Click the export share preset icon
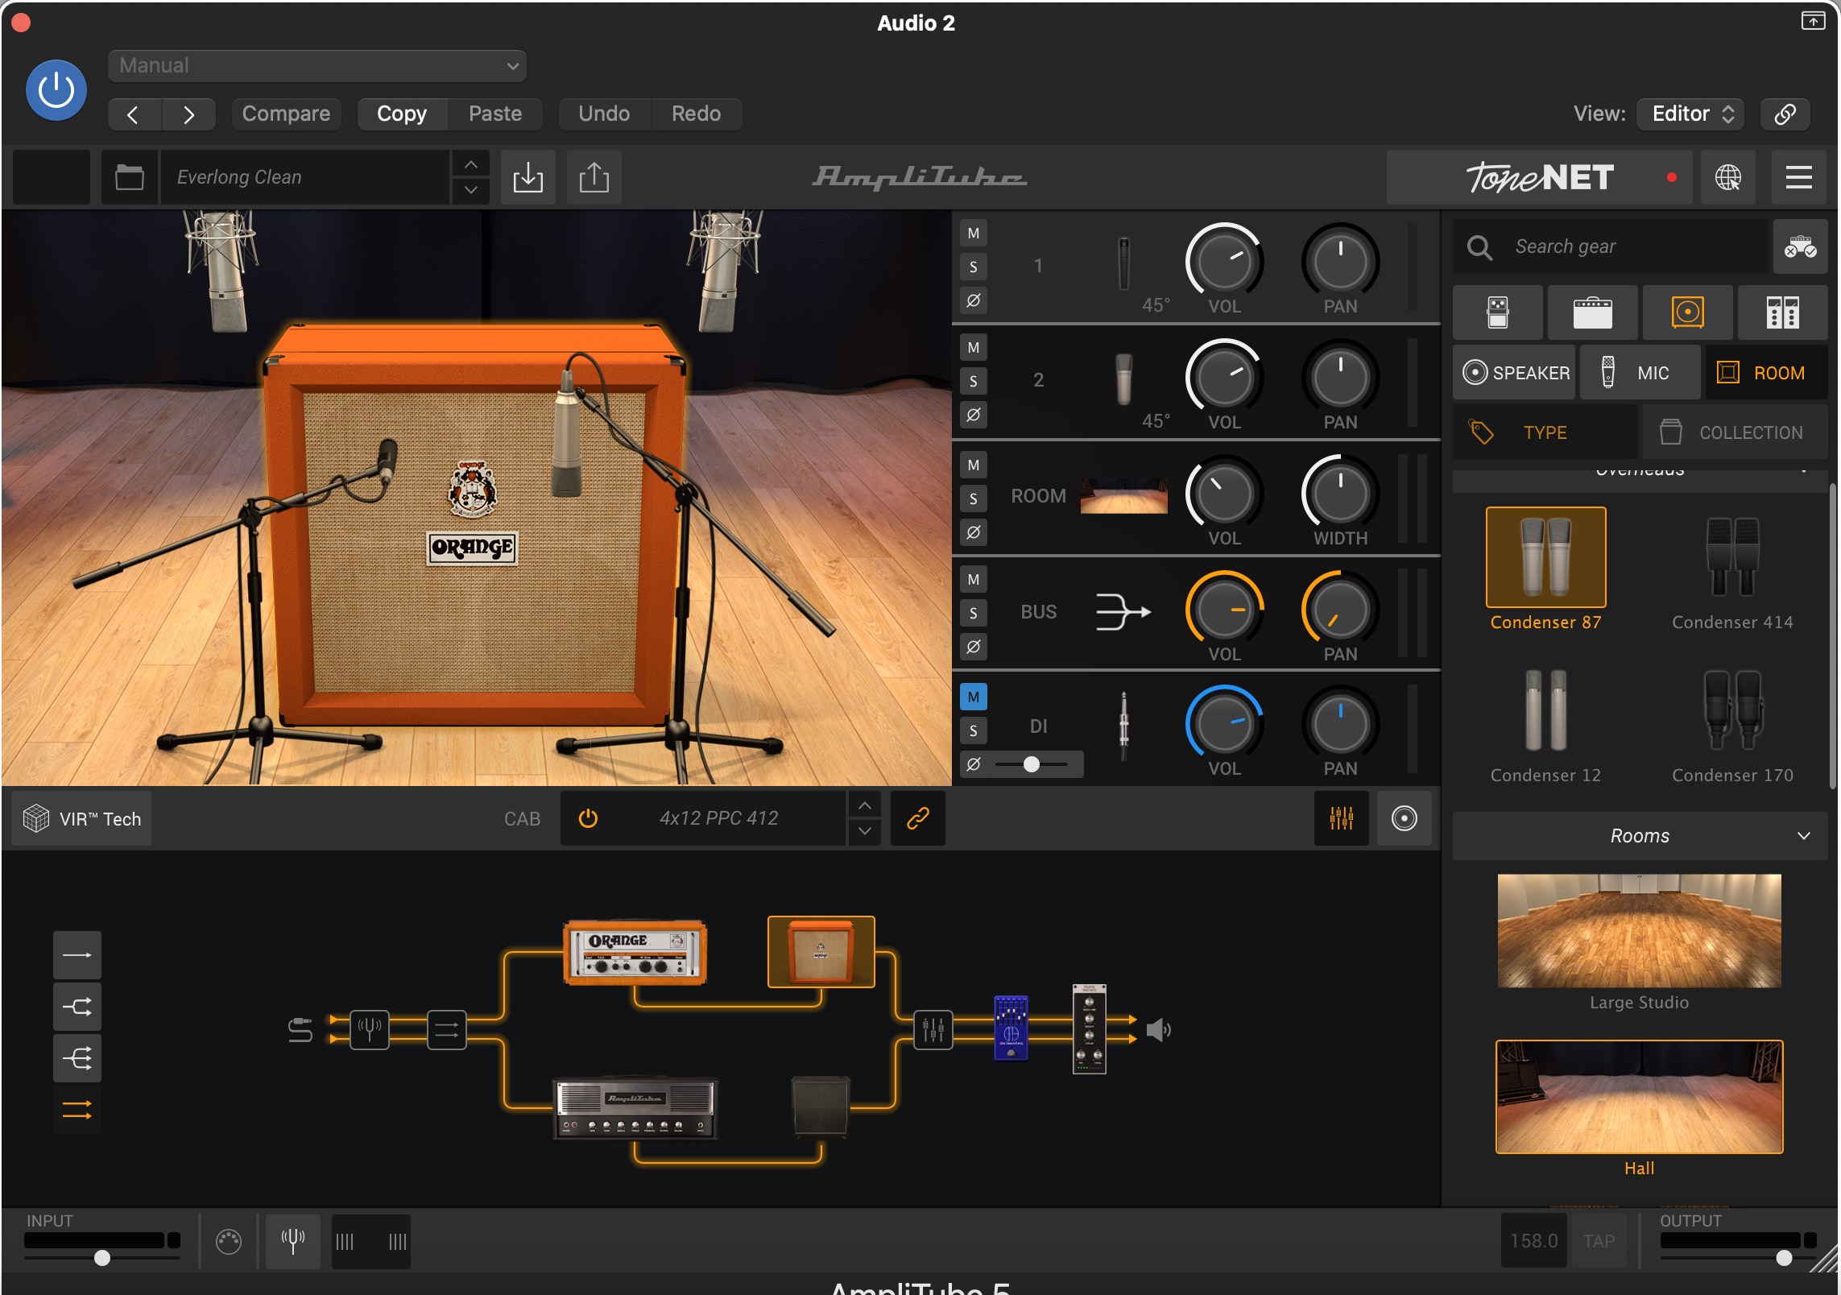Viewport: 1841px width, 1295px height. pyautogui.click(x=594, y=177)
